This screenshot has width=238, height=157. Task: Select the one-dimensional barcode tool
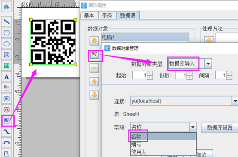tap(6, 99)
